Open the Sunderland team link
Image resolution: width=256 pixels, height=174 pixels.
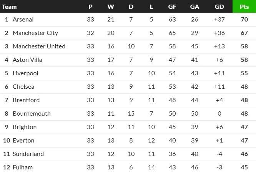pos(28,154)
